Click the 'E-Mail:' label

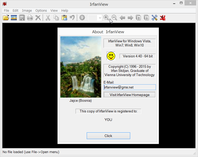click(109, 82)
